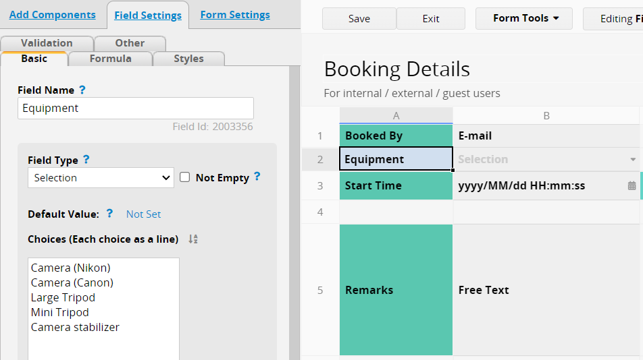The height and width of the screenshot is (360, 643).
Task: Open the Other tab
Action: (x=130, y=43)
